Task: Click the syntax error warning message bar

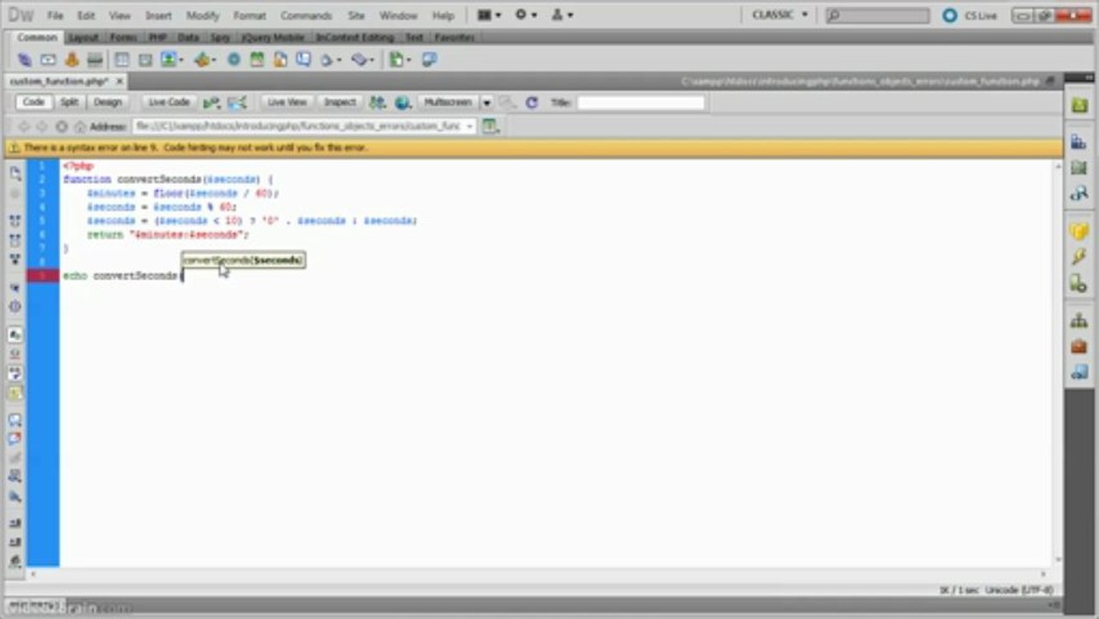Action: click(532, 148)
